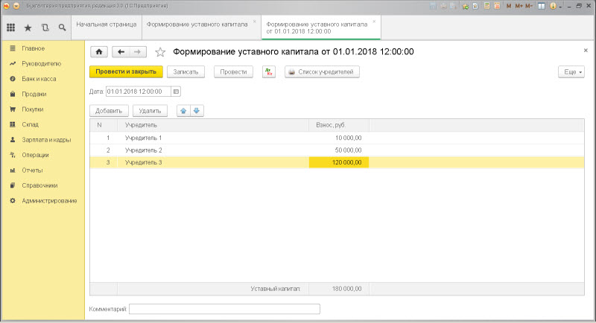
Task: Click the M+ memory button
Action: coord(519,6)
